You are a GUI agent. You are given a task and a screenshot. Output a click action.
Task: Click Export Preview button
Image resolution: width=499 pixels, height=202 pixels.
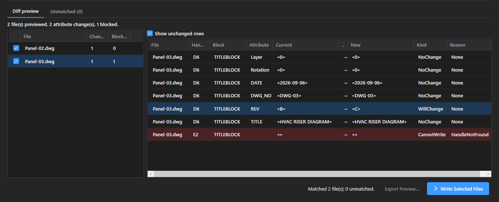[x=402, y=189]
